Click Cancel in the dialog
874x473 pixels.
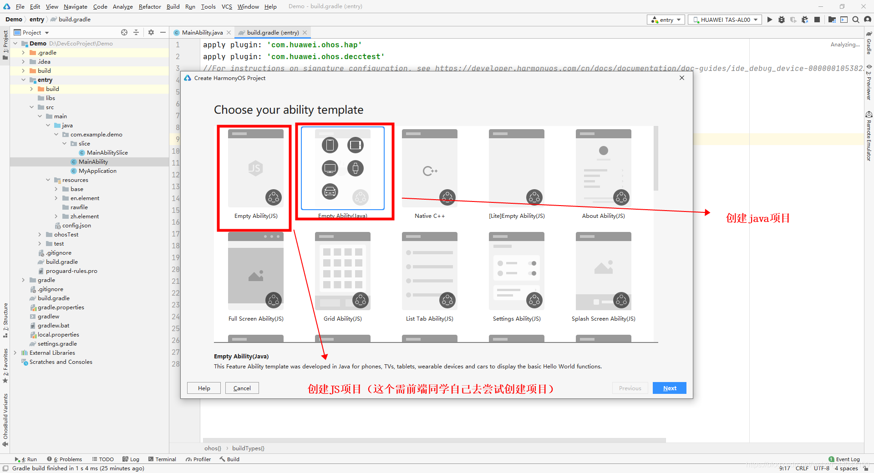(x=242, y=388)
